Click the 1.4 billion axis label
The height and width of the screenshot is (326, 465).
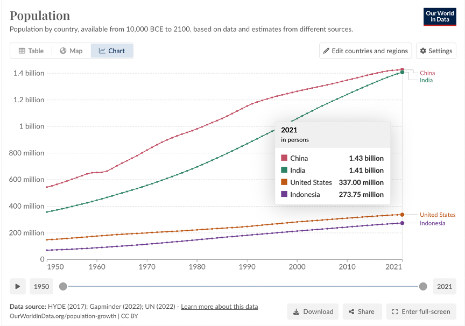point(29,73)
